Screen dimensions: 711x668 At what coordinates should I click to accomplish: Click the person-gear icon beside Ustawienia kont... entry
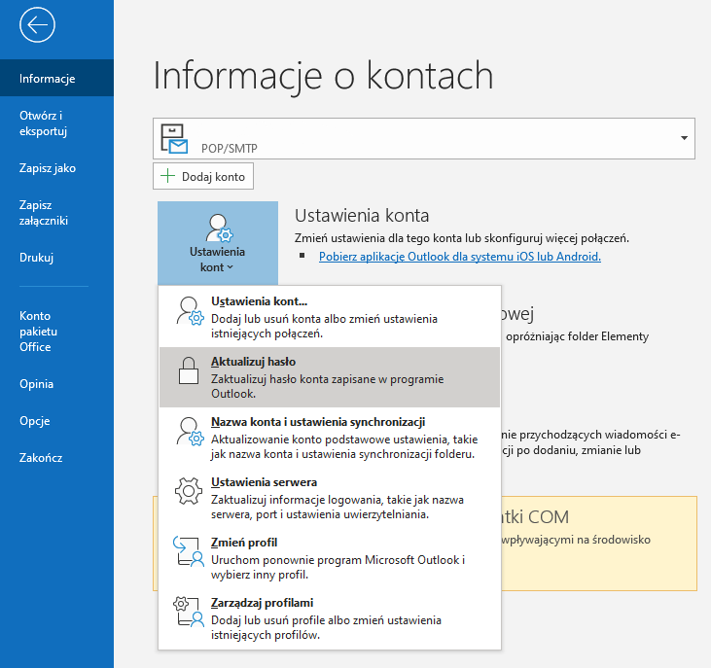click(190, 311)
